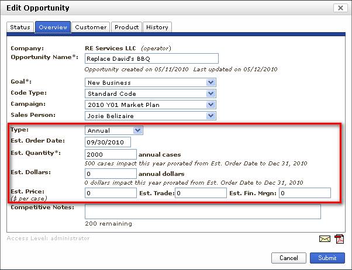352x270 pixels.
Task: Click inside the Competitive Notes text area
Action: [x=202, y=211]
